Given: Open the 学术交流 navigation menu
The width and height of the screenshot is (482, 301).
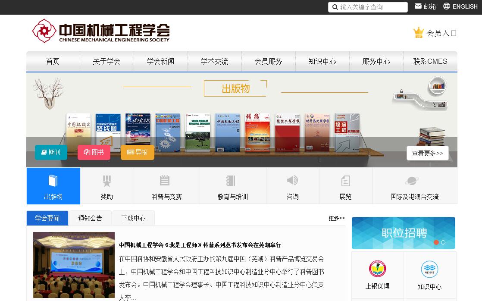Looking at the screenshot, I should pyautogui.click(x=214, y=61).
